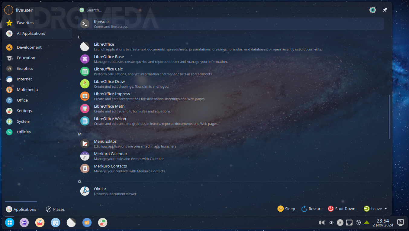This screenshot has height=231, width=409.
Task: Launch LibreOffice Base from the list
Action: pyautogui.click(x=231, y=59)
